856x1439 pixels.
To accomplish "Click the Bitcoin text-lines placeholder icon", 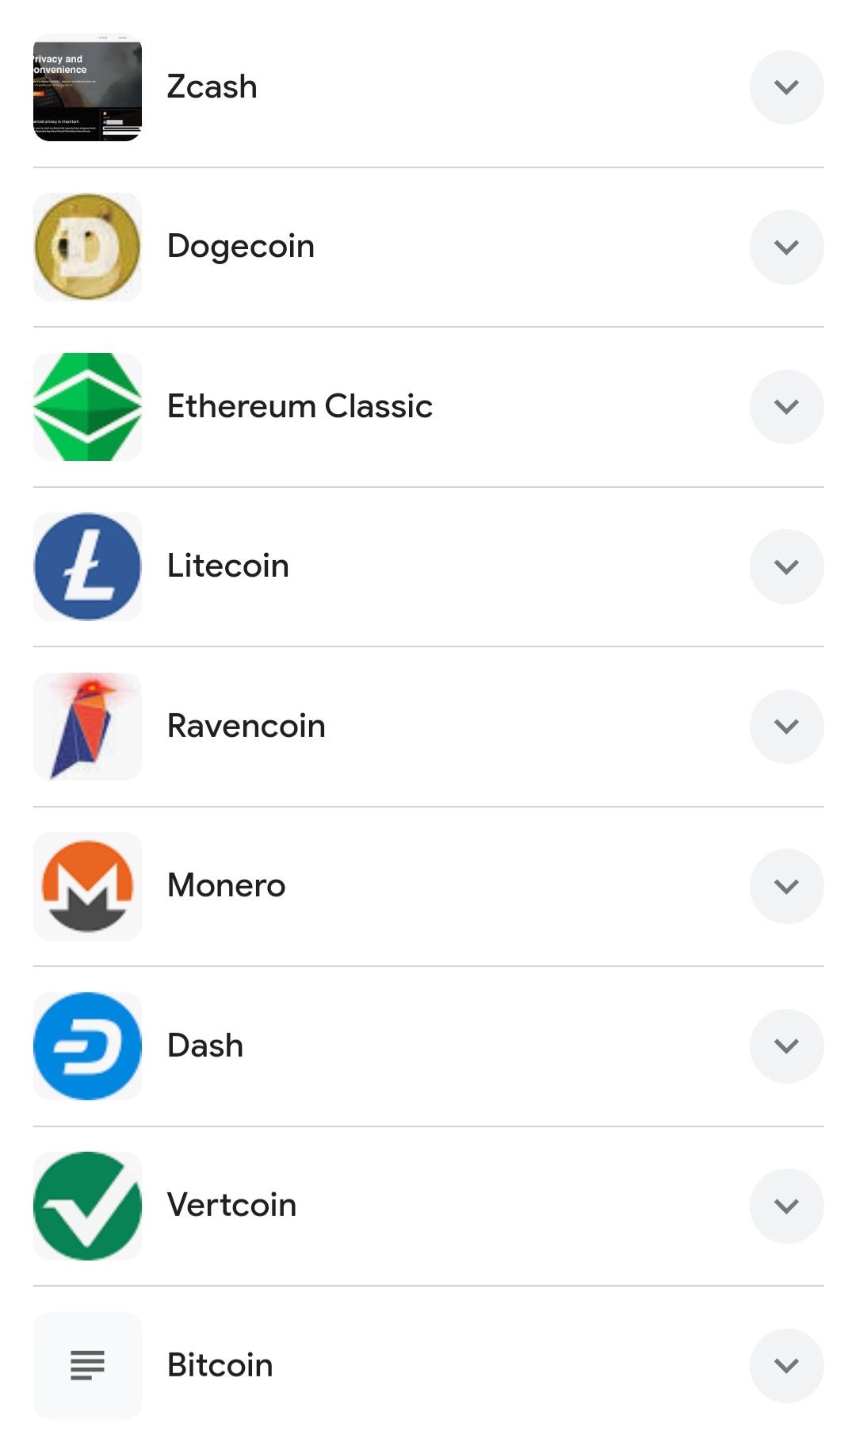I will coord(87,1365).
